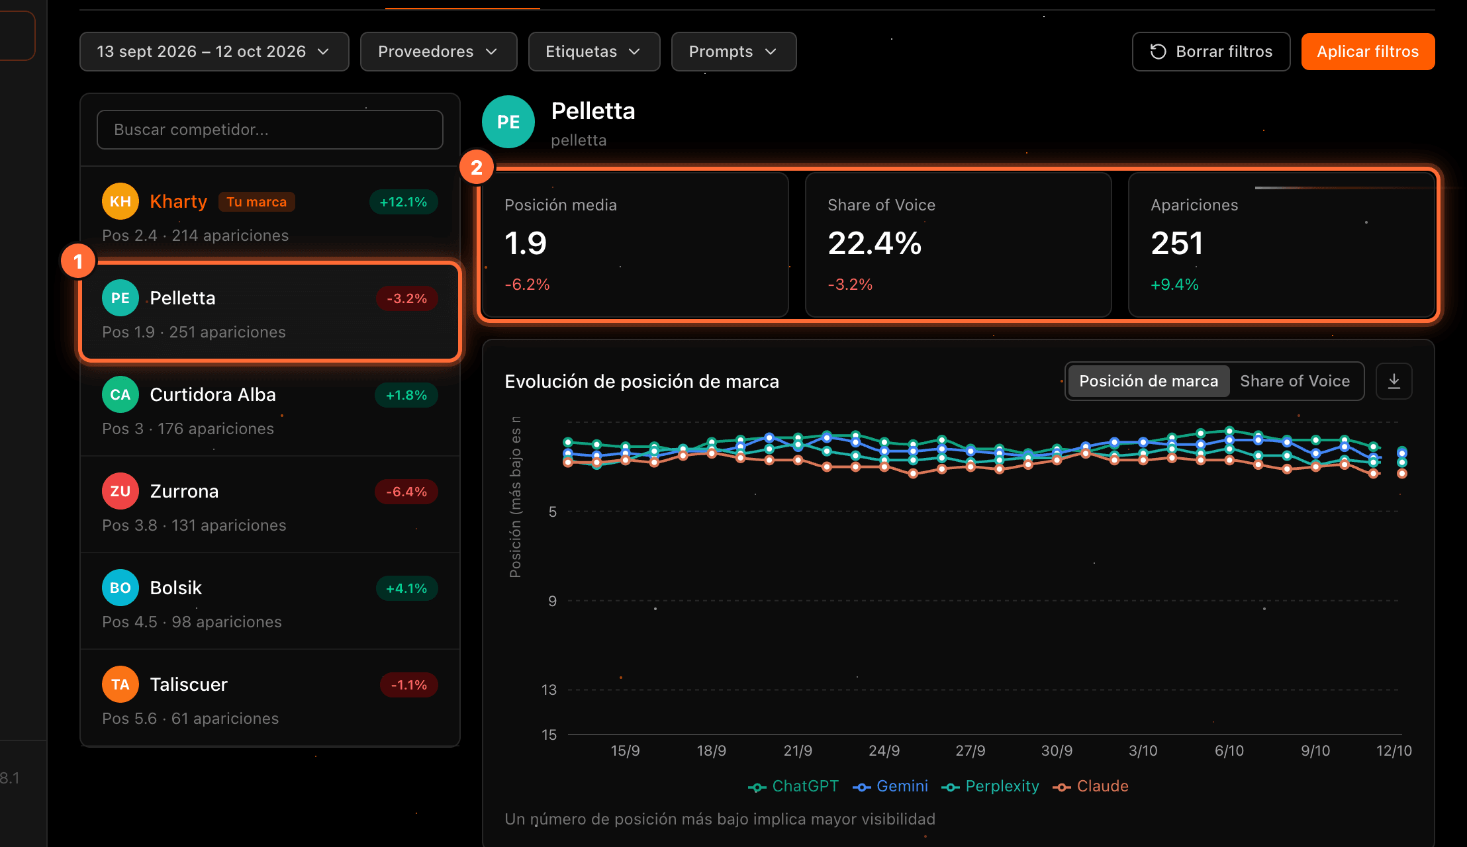This screenshot has height=847, width=1467.
Task: Click the TA avatar for Taliscuer
Action: point(120,684)
